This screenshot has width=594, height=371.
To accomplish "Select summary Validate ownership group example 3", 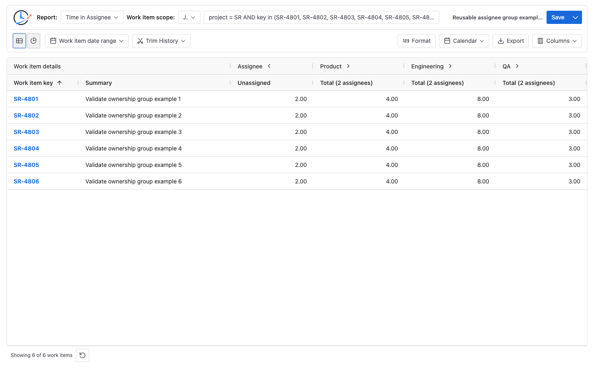I will coord(134,132).
